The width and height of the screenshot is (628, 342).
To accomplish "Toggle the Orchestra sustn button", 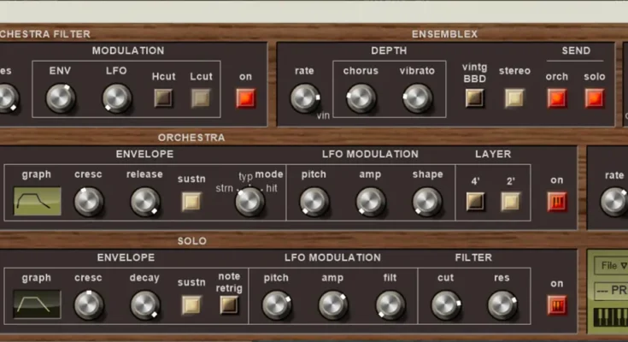I will click(191, 202).
